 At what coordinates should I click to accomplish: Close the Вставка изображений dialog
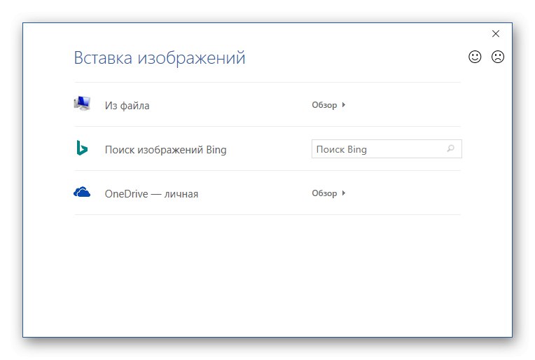tap(495, 34)
